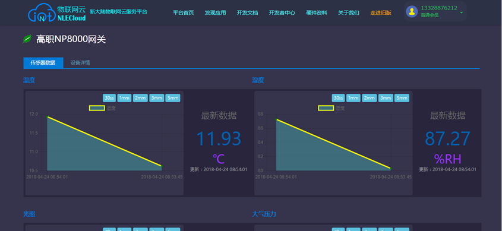Click the user avatar icon
The width and height of the screenshot is (502, 231).
(x=412, y=11)
